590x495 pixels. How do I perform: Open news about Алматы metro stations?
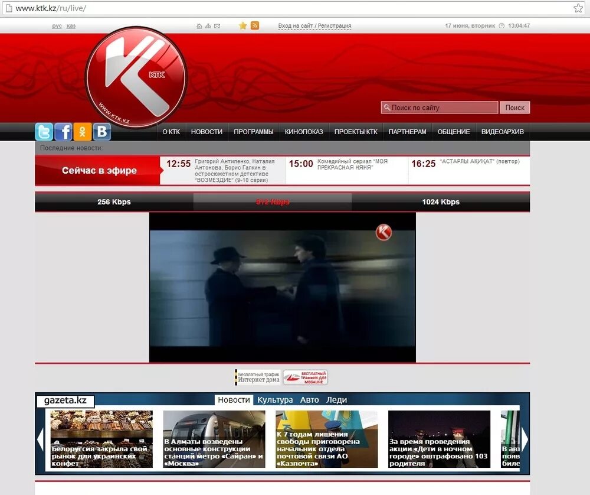click(214, 439)
